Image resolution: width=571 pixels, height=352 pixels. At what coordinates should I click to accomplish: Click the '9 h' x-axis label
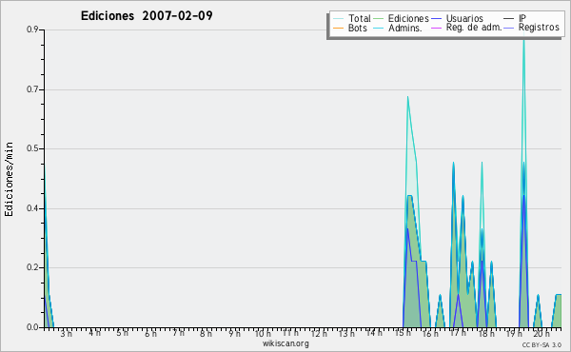[x=234, y=333]
